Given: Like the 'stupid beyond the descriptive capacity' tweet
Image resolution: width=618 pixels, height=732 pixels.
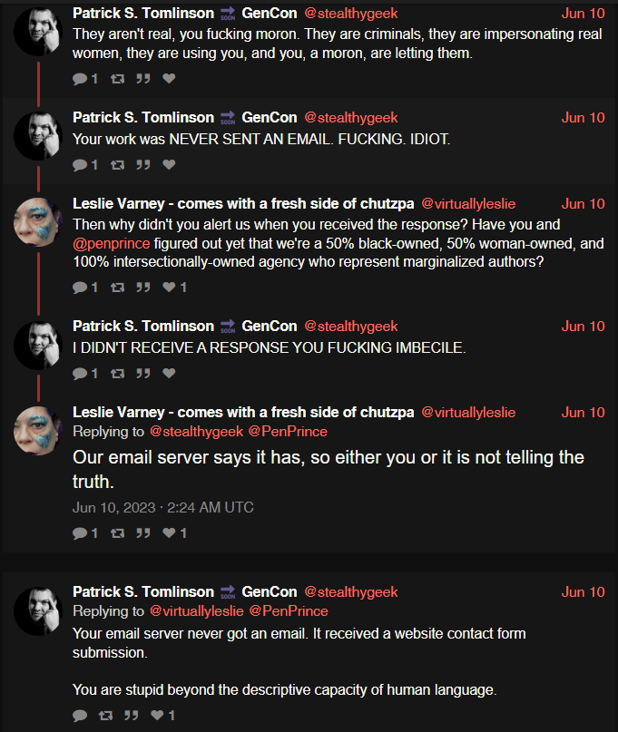Looking at the screenshot, I should (157, 715).
